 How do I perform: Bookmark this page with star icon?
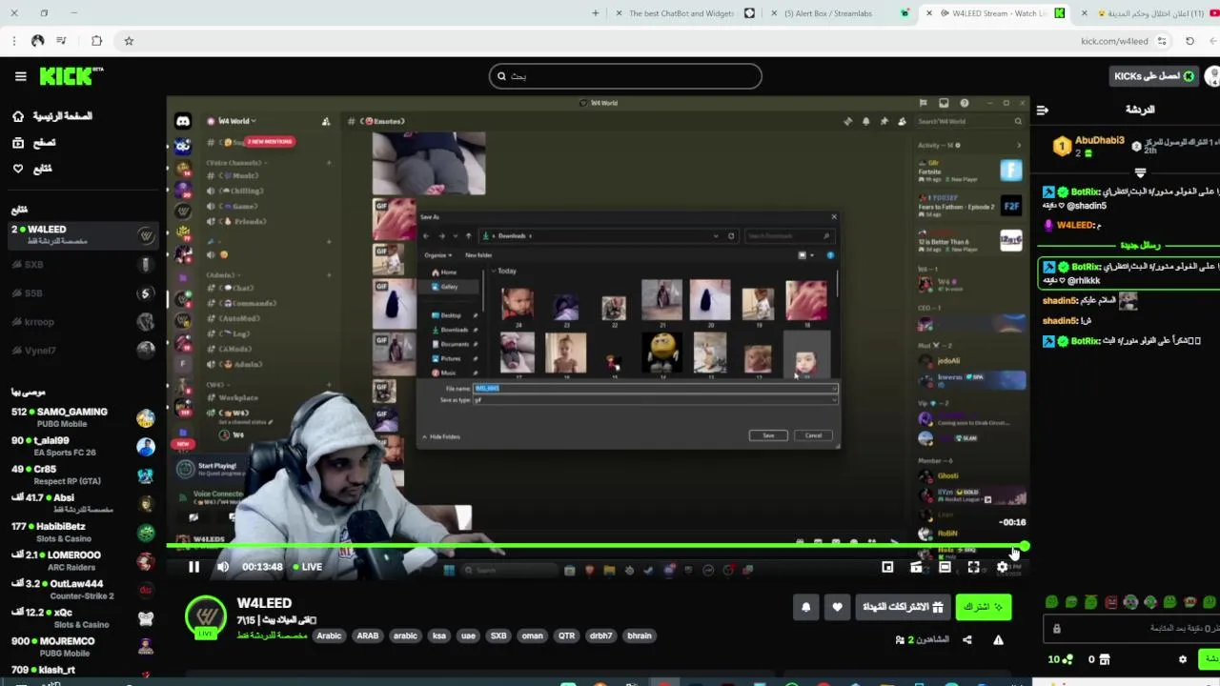129,41
